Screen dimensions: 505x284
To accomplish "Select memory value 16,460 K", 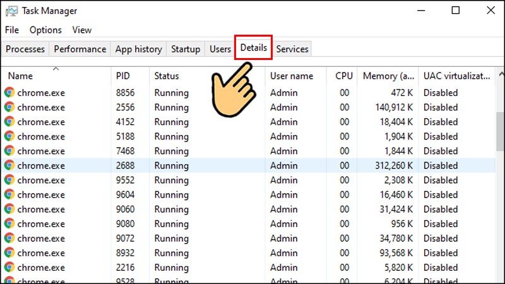I will [396, 195].
